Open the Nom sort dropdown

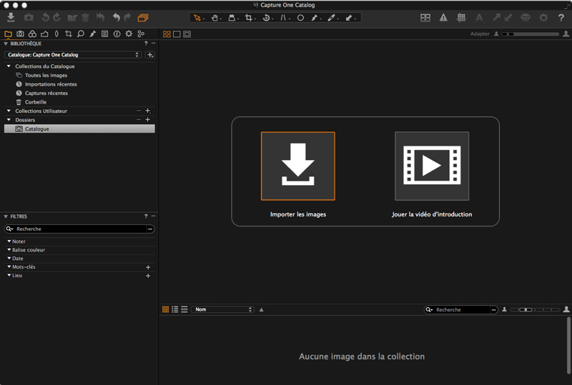pos(222,309)
